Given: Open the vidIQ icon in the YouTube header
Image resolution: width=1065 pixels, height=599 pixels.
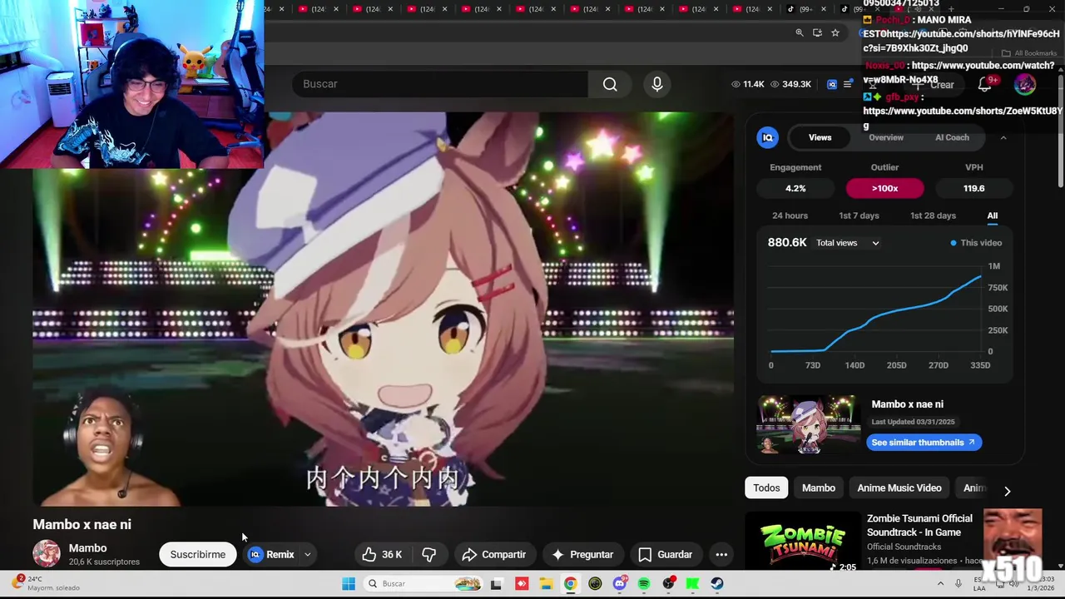Looking at the screenshot, I should point(832,84).
